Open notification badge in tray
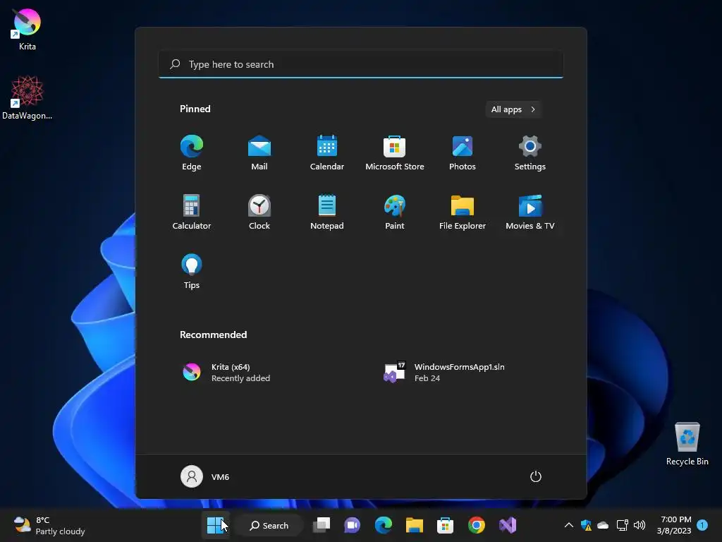 tap(703, 525)
